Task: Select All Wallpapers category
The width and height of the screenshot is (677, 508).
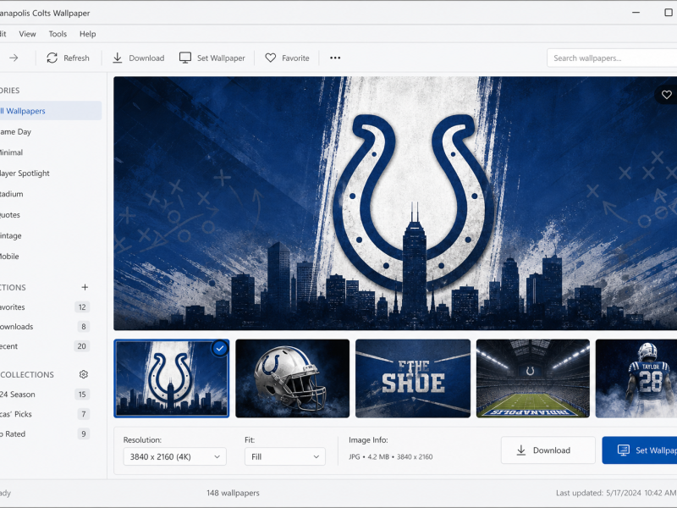Action: tap(51, 111)
